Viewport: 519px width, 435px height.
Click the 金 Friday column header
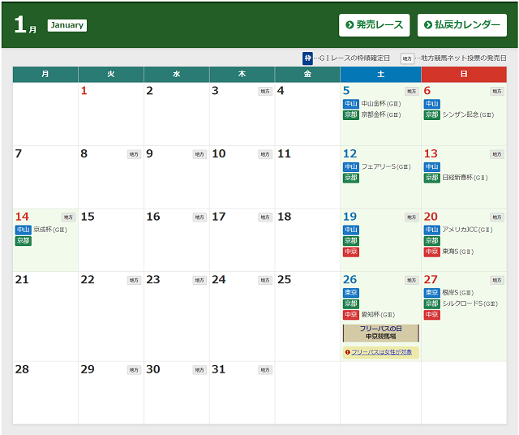(x=307, y=74)
